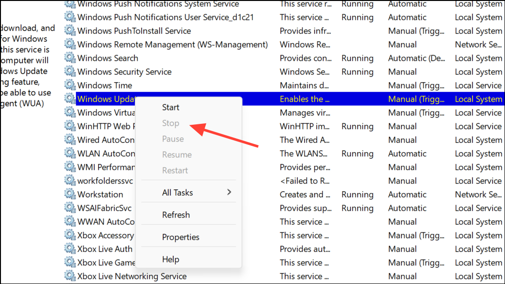Click the gear icon for Windows Update row
The width and height of the screenshot is (505, 284).
point(70,98)
